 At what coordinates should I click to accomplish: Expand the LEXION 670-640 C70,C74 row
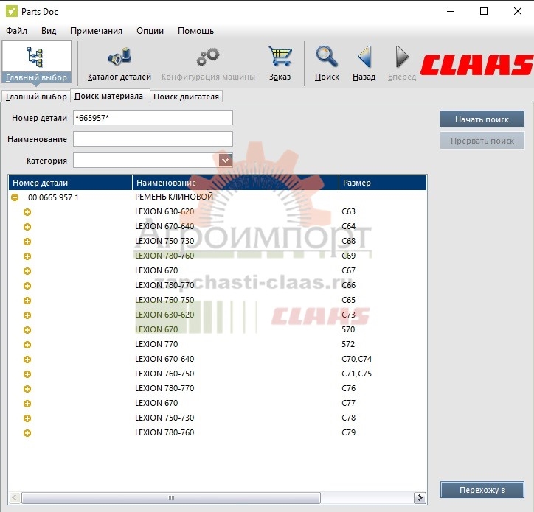(27, 360)
